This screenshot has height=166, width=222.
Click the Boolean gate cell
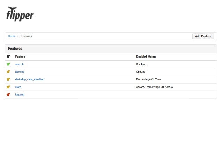(x=141, y=64)
